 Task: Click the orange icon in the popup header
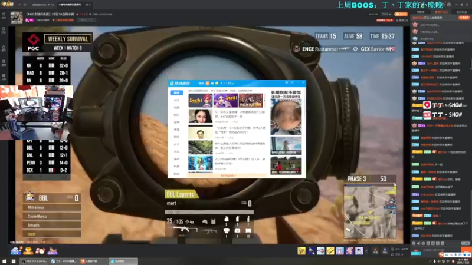(x=208, y=83)
